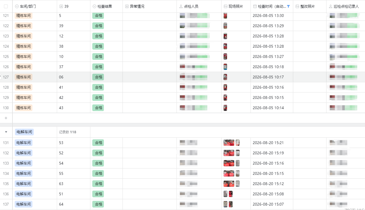Select row number 121
The width and height of the screenshot is (365, 210).
pos(6,16)
